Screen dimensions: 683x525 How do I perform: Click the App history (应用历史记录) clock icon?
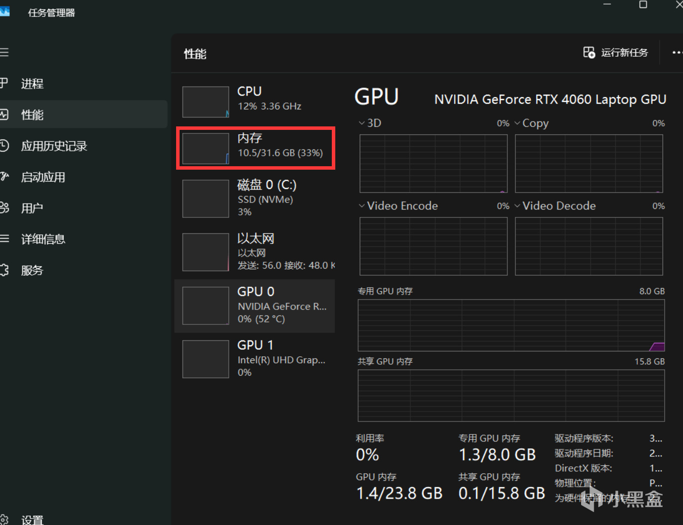(4, 146)
